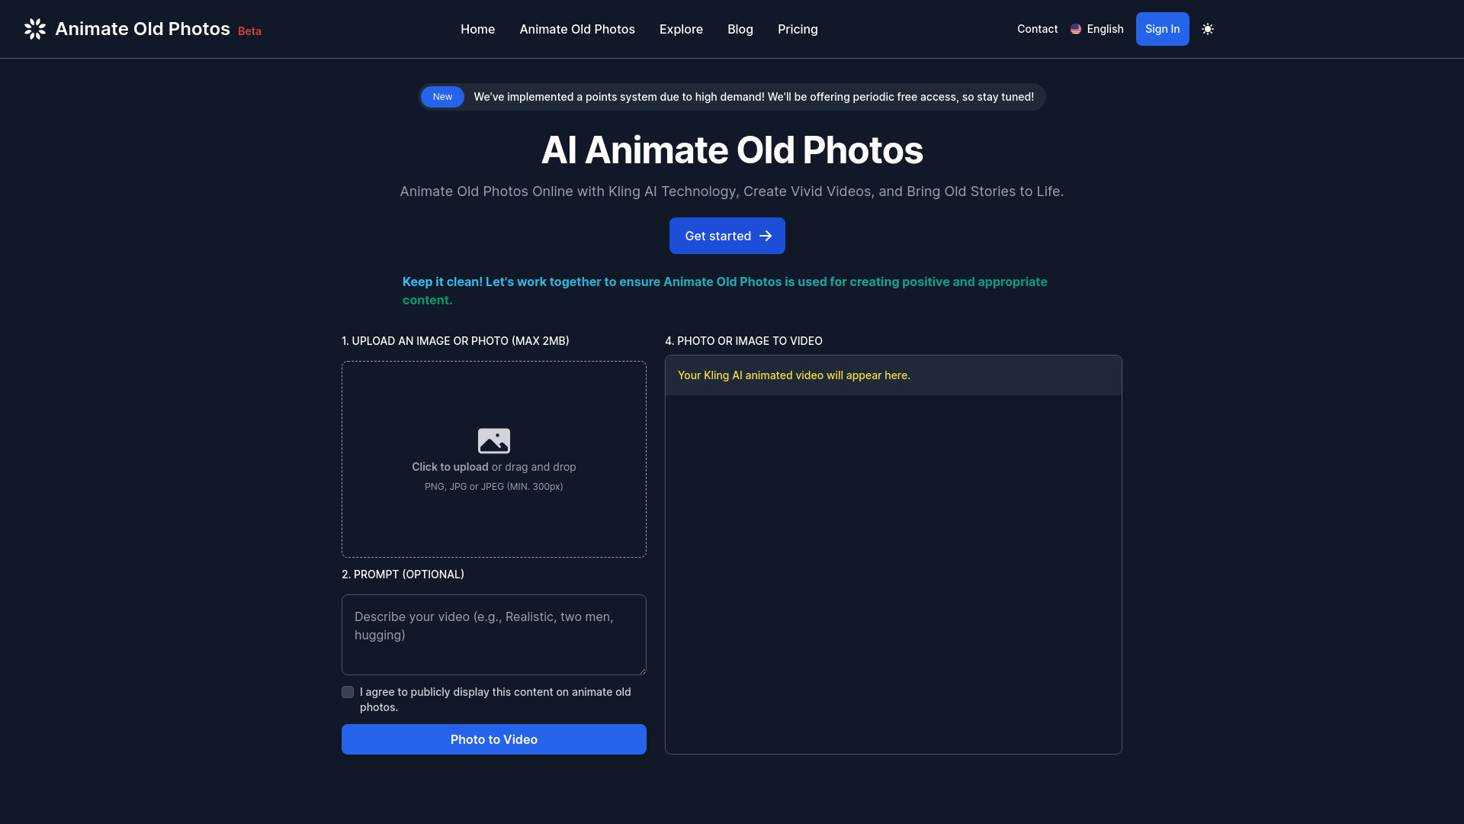Screen dimensions: 1464x824
Task: Click the Photo to Video button
Action: (x=493, y=739)
